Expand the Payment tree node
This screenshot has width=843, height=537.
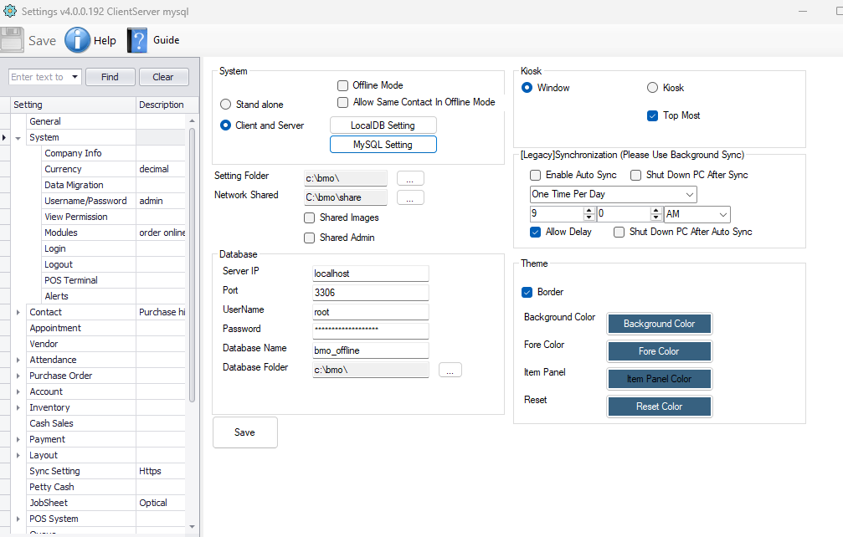(x=18, y=439)
